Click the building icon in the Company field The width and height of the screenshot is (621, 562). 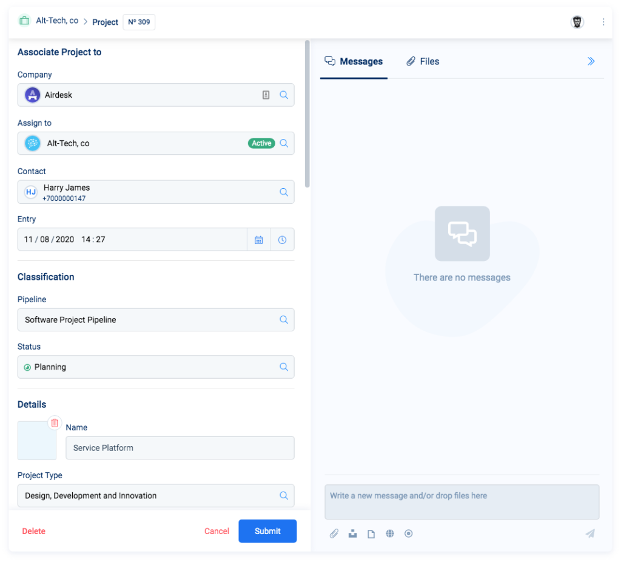pos(266,95)
